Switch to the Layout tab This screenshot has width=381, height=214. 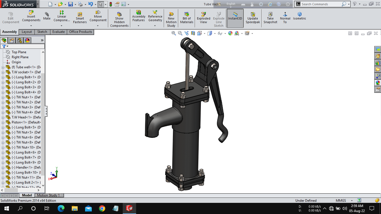[x=27, y=32]
